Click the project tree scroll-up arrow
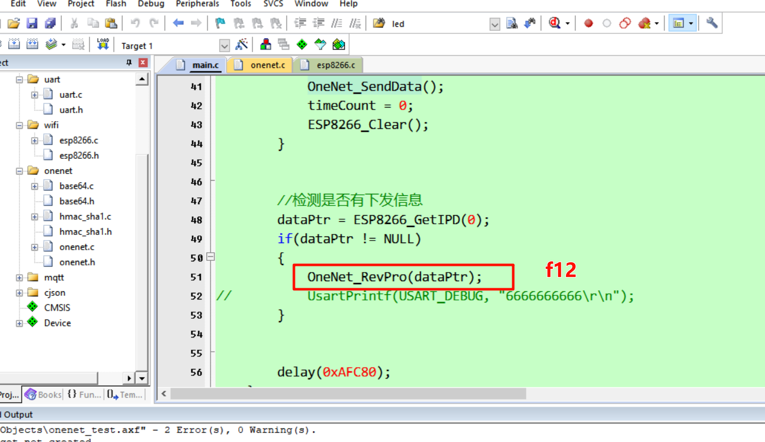 tap(142, 80)
